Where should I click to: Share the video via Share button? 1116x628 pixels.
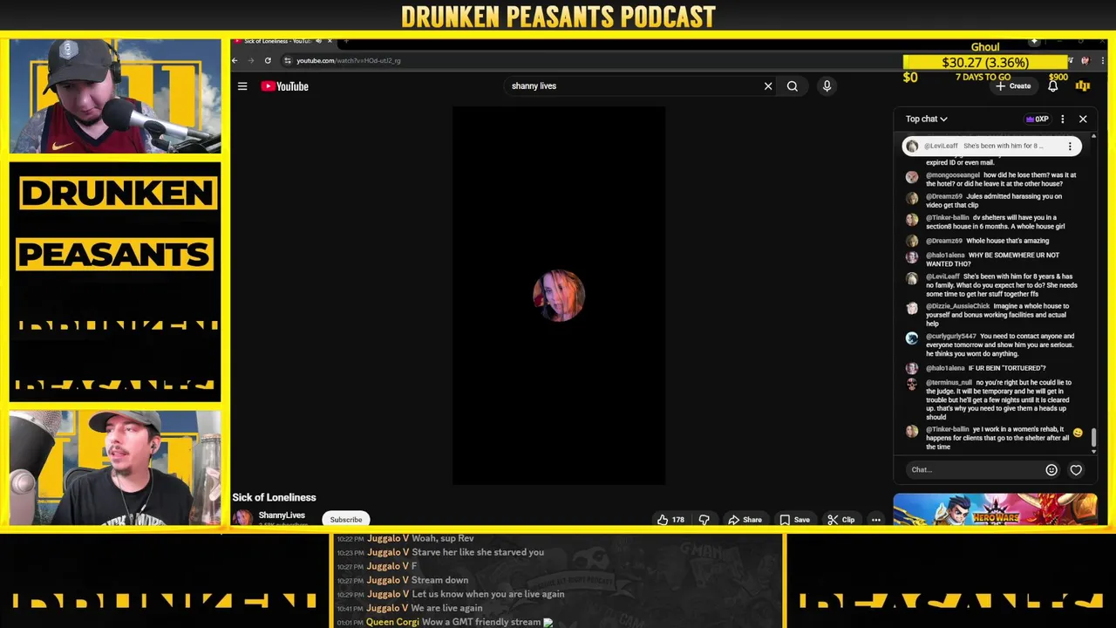point(745,520)
